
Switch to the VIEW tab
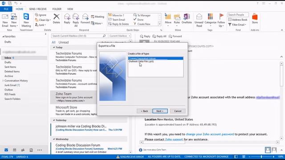[x=70, y=9]
